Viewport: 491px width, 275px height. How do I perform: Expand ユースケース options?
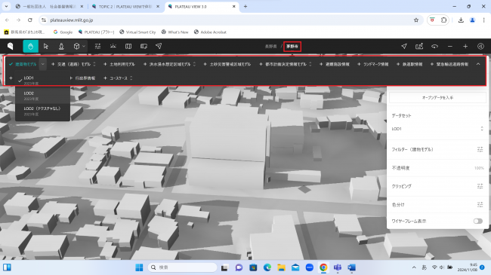click(x=131, y=78)
